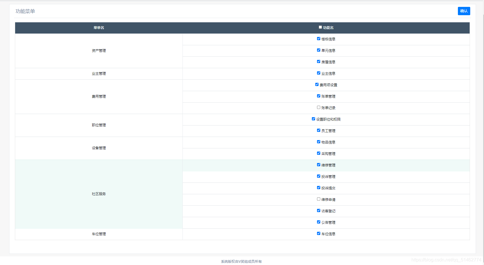This screenshot has height=265, width=484.
Task: Toggle the select-all 功能名 header checkbox
Action: pyautogui.click(x=320, y=27)
